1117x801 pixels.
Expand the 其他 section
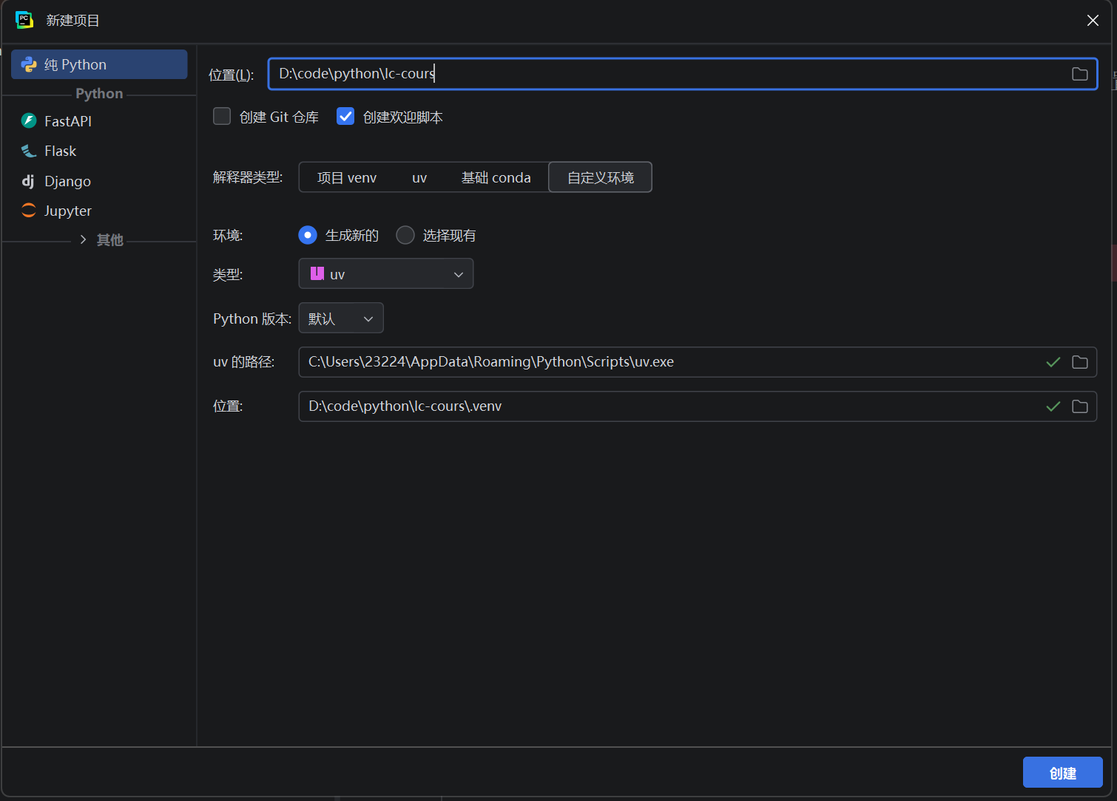click(x=83, y=239)
